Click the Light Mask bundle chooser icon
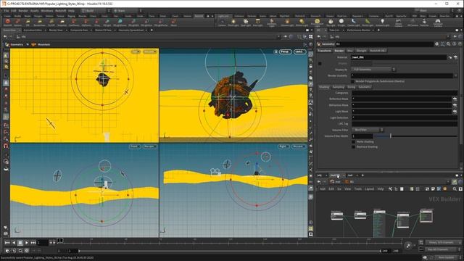Viewport: 464px width, 261px height. tap(455, 111)
